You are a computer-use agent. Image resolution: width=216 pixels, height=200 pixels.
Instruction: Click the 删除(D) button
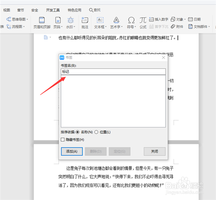(x=96, y=152)
